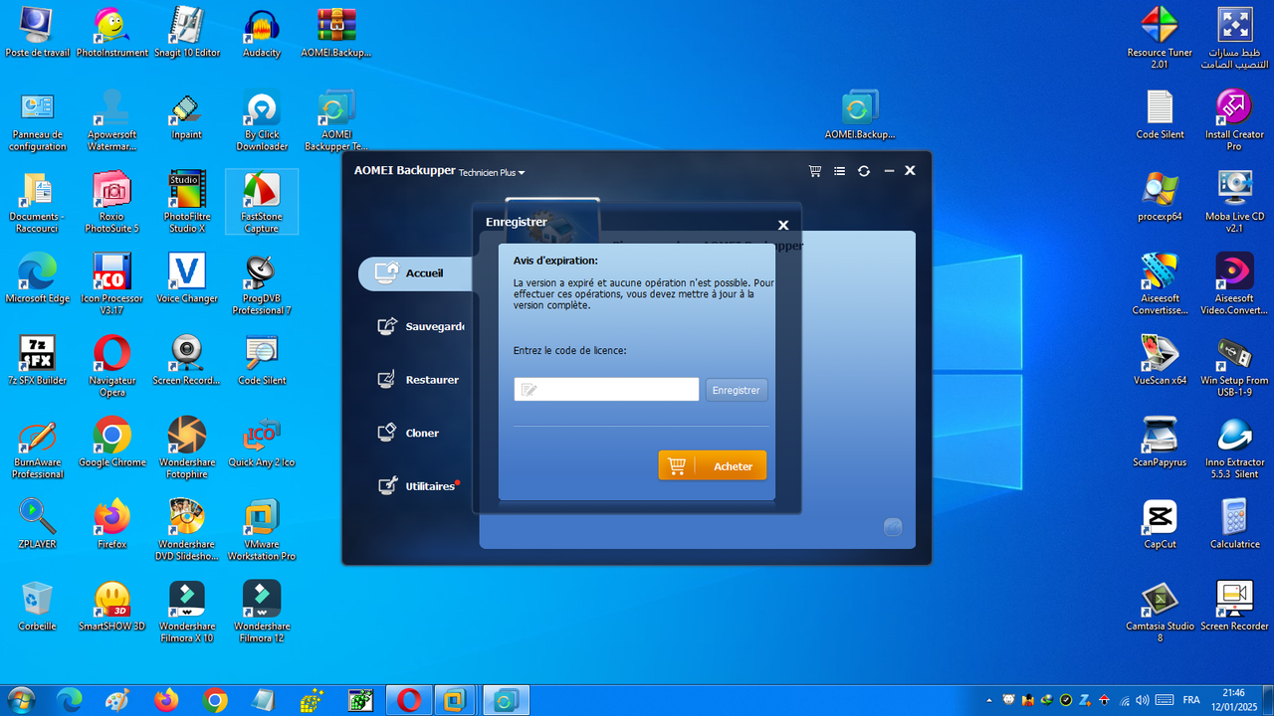The image size is (1274, 716).
Task: Launch Inpaint from the desktop
Action: pyautogui.click(x=187, y=115)
